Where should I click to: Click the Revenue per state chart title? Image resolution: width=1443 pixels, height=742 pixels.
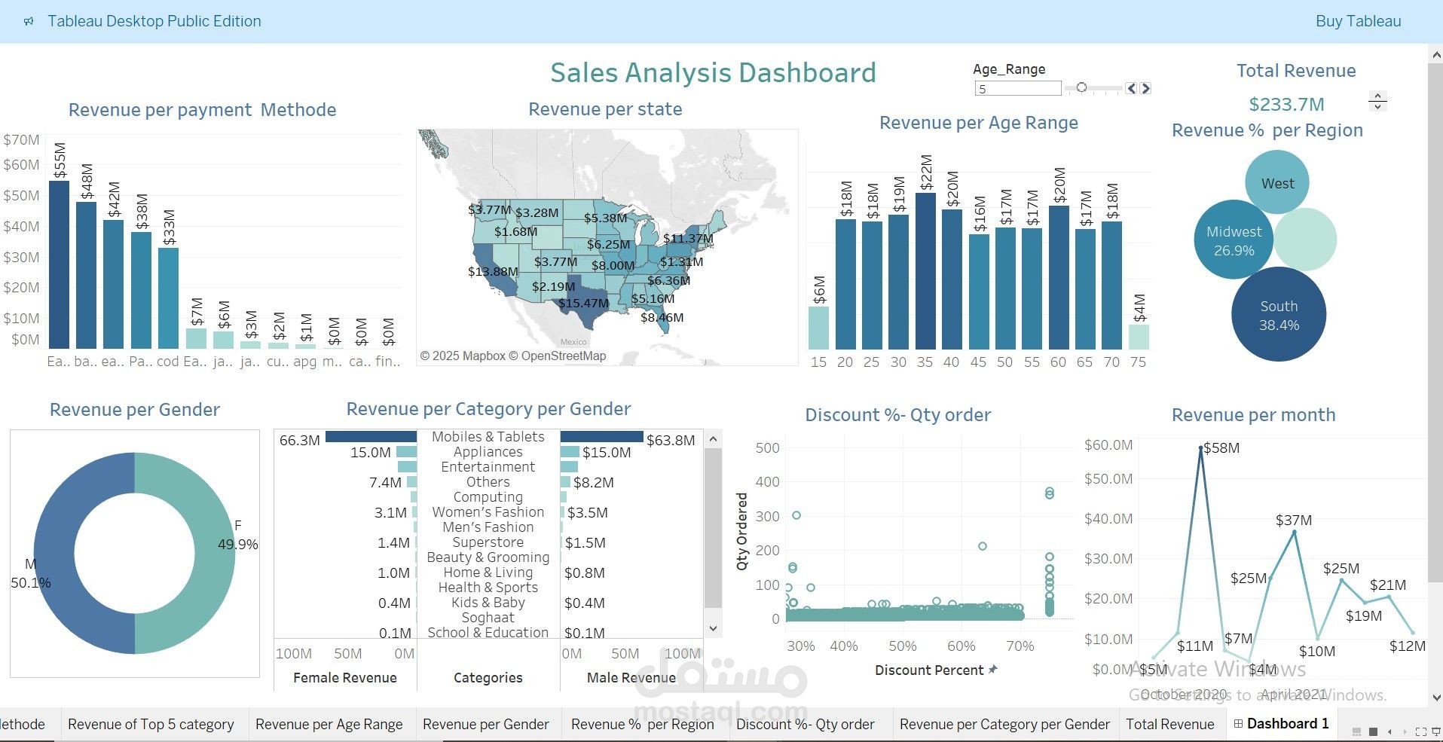(605, 109)
